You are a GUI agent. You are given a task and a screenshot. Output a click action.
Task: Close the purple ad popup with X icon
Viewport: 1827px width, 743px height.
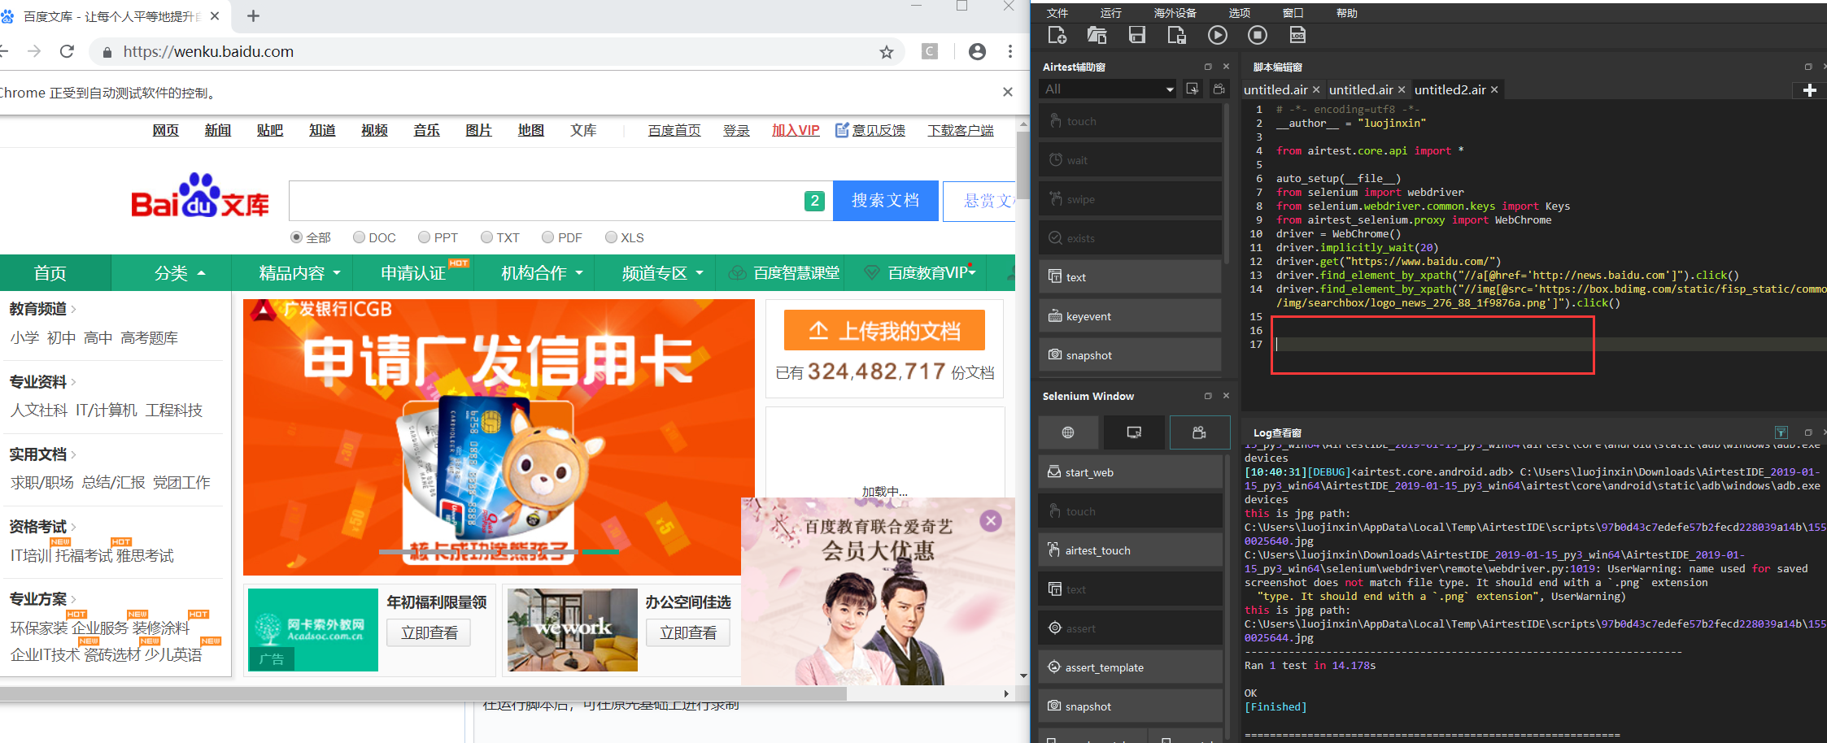tap(991, 521)
